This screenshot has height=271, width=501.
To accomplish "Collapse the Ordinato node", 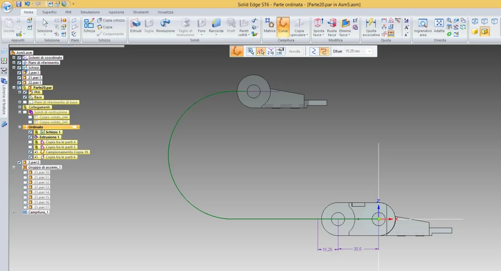I will pyautogui.click(x=19, y=127).
